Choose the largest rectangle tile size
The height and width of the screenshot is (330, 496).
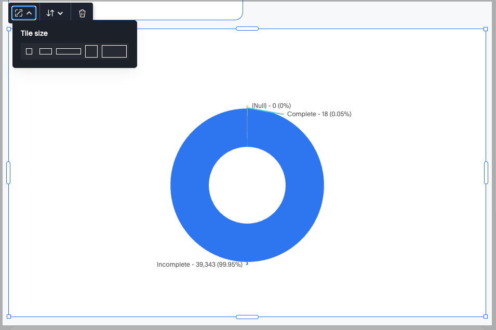[114, 51]
